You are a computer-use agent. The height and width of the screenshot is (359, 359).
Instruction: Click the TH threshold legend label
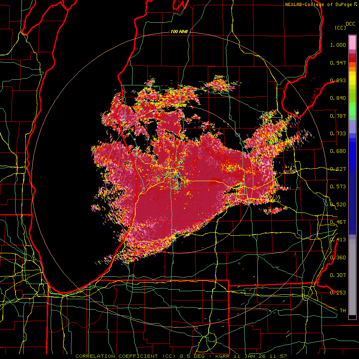tap(343, 311)
